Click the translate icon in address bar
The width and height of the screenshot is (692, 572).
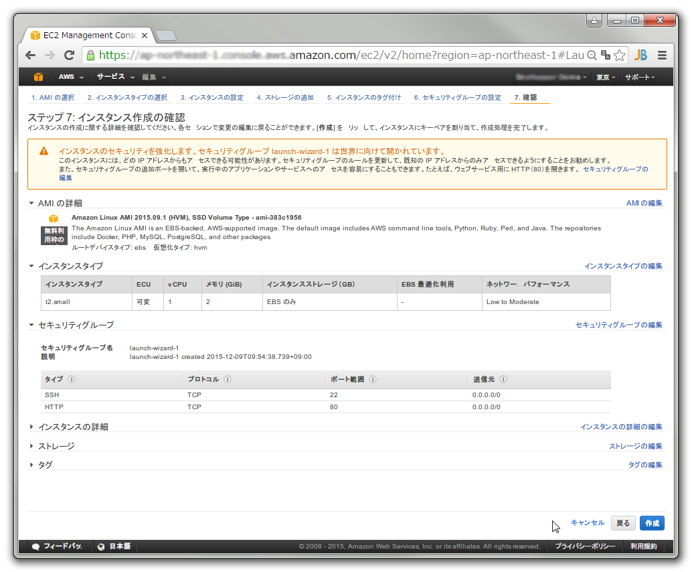606,55
